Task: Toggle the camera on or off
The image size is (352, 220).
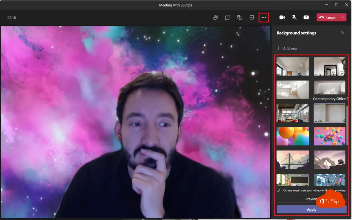Action: point(282,18)
